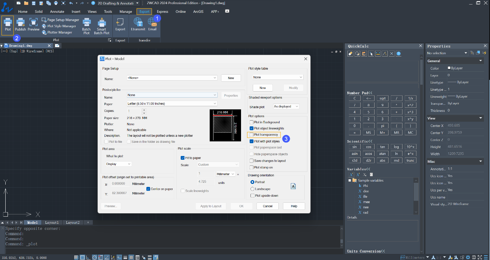490x260 pixels.
Task: Switch to the Manage ribbon tab
Action: 126,12
